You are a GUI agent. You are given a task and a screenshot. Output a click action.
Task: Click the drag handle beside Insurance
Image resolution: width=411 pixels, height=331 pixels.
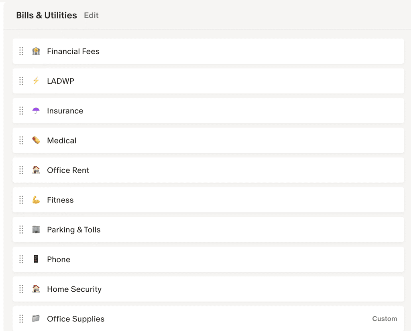[21, 111]
